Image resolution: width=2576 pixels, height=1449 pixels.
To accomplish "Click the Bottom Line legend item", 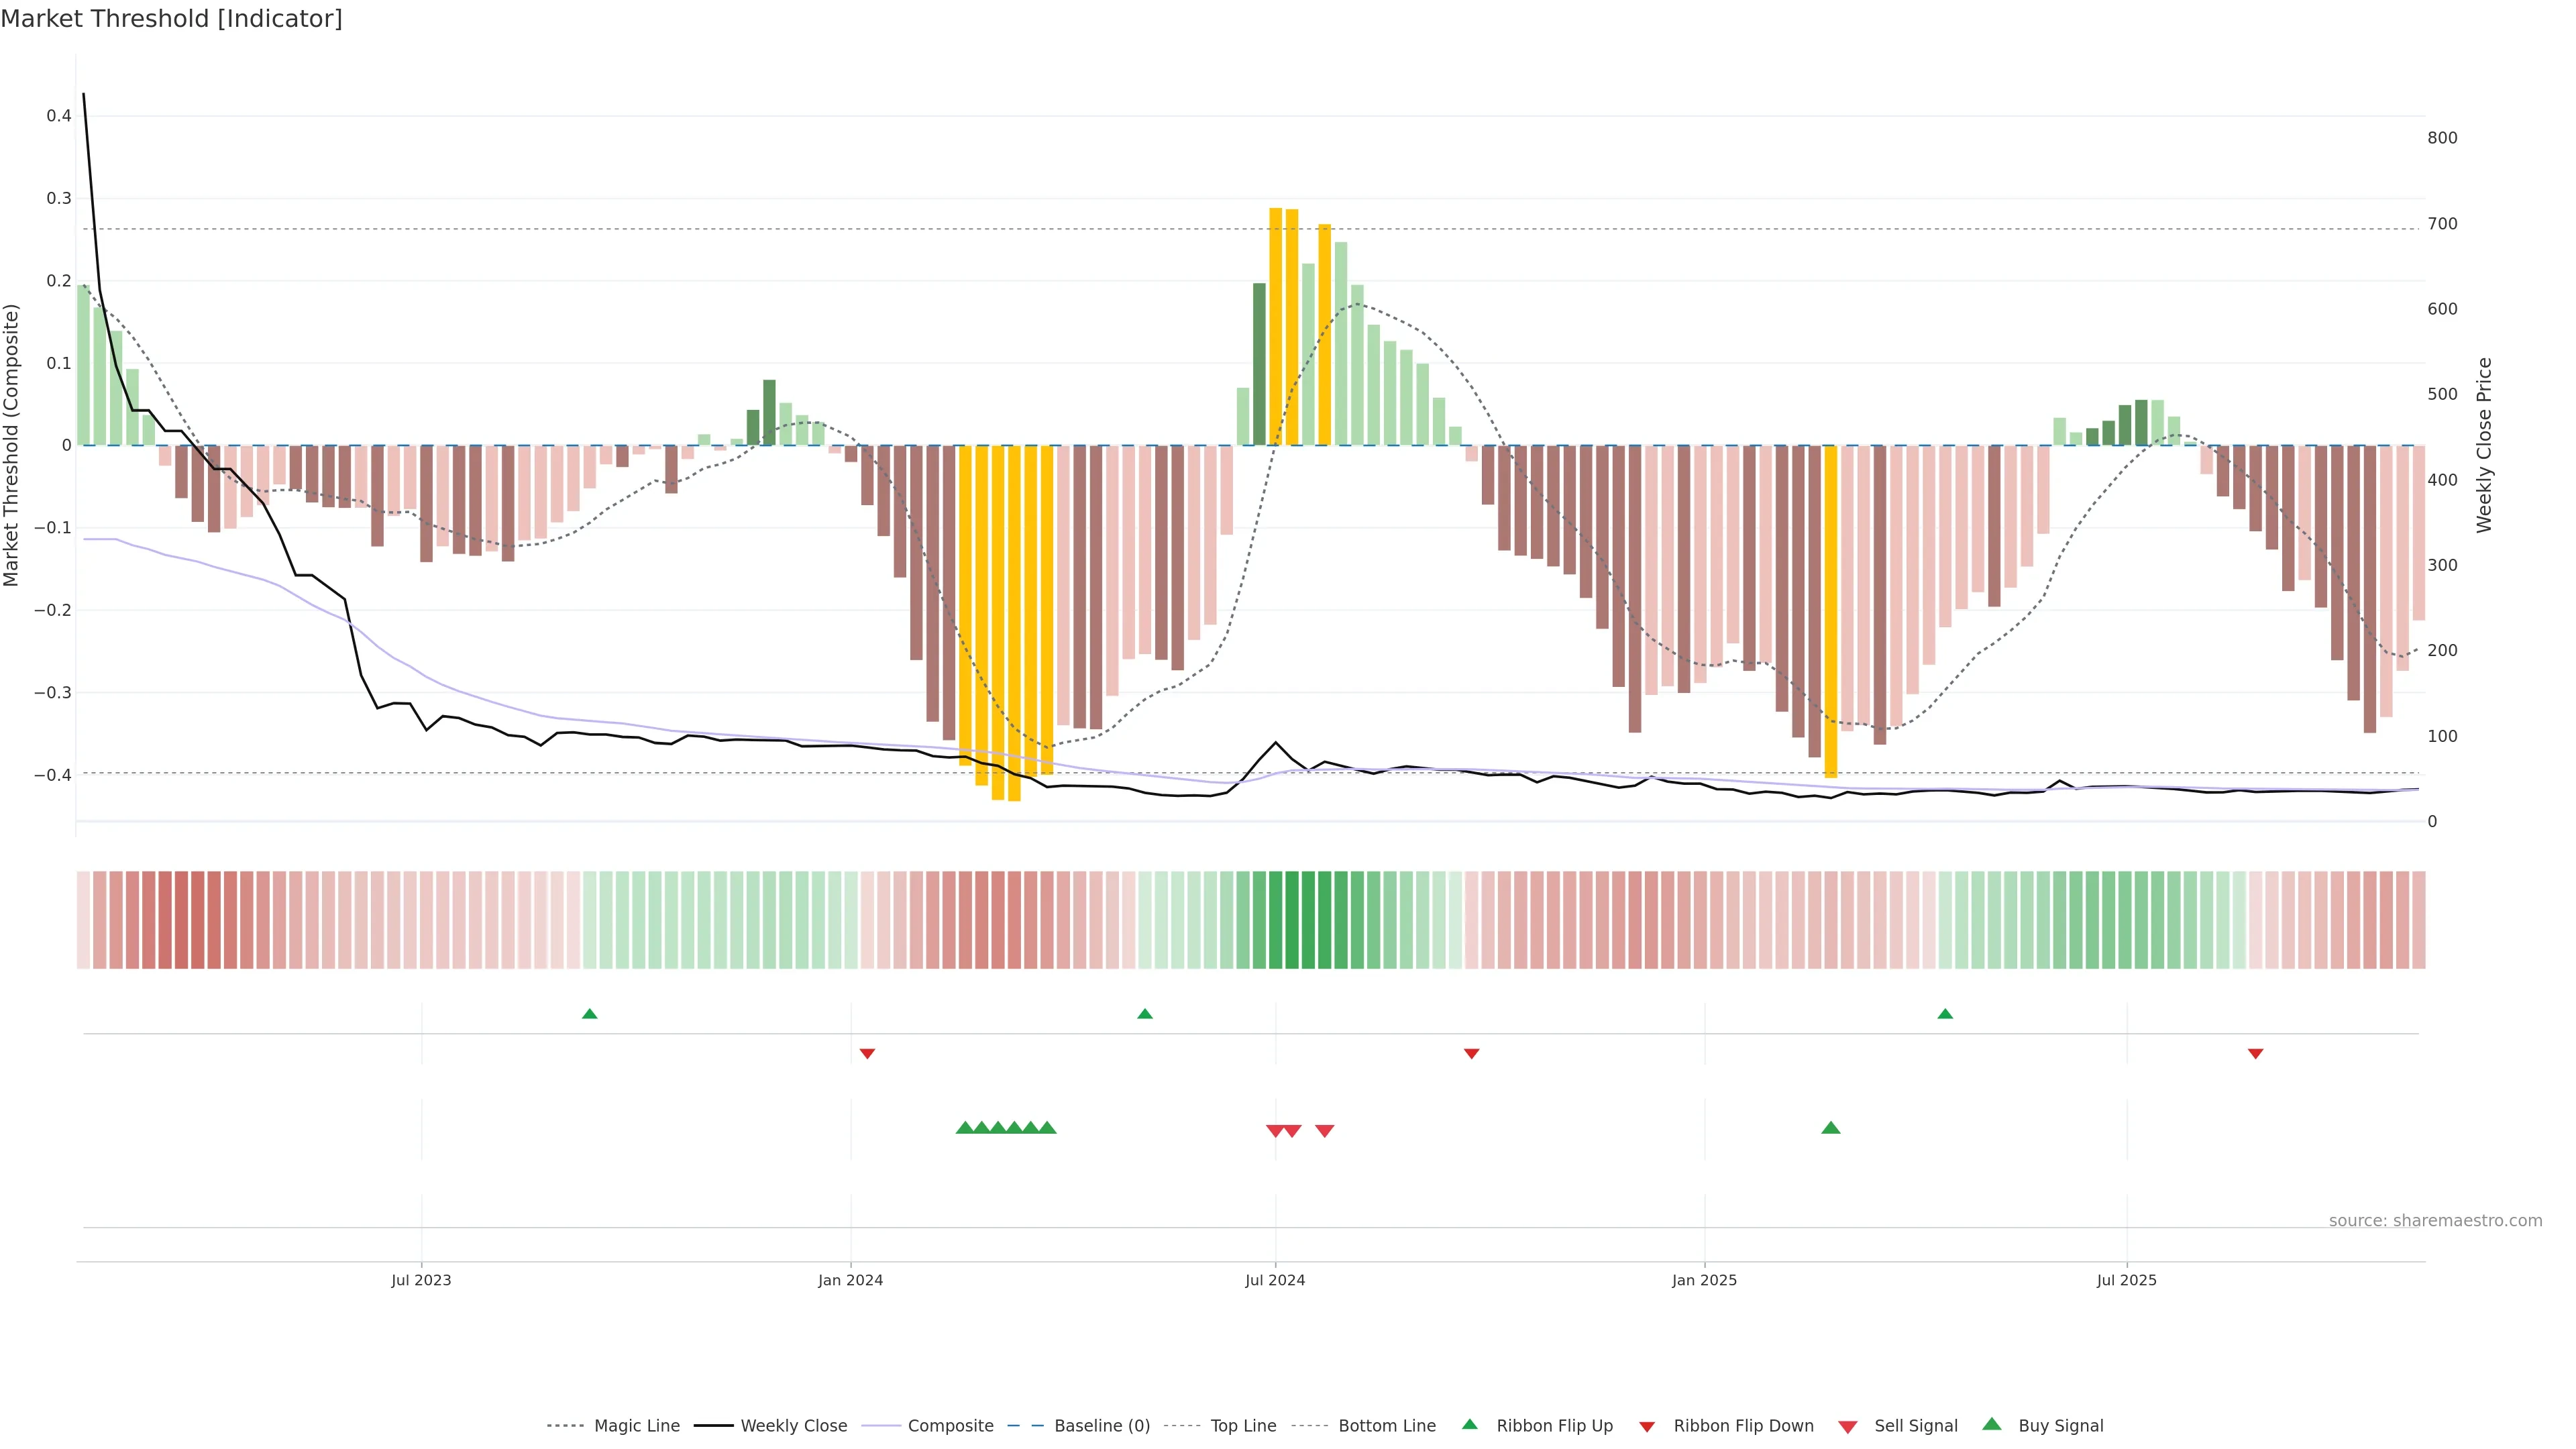I will point(1386,1425).
